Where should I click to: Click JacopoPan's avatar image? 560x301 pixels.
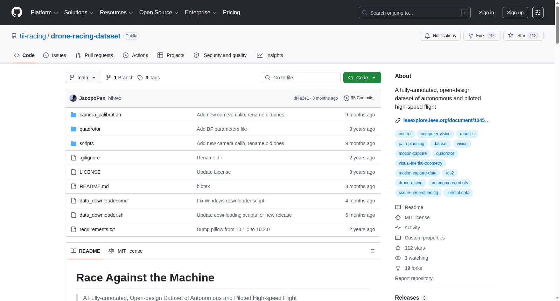pos(73,98)
